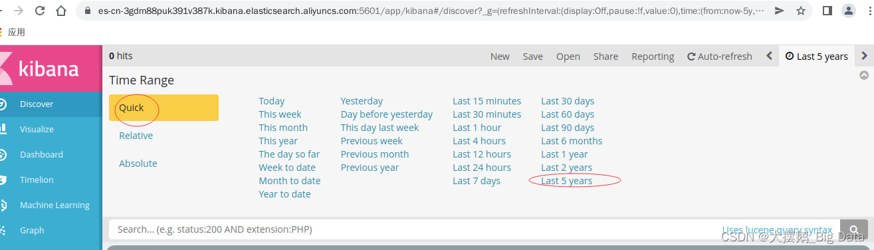874x250 pixels.
Task: Choose This month quick range
Action: click(x=283, y=128)
